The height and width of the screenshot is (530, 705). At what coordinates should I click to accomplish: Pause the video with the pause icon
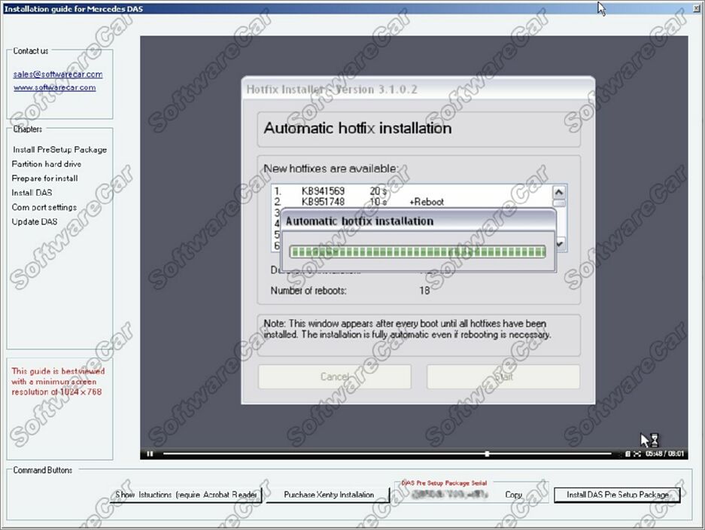[x=150, y=454]
